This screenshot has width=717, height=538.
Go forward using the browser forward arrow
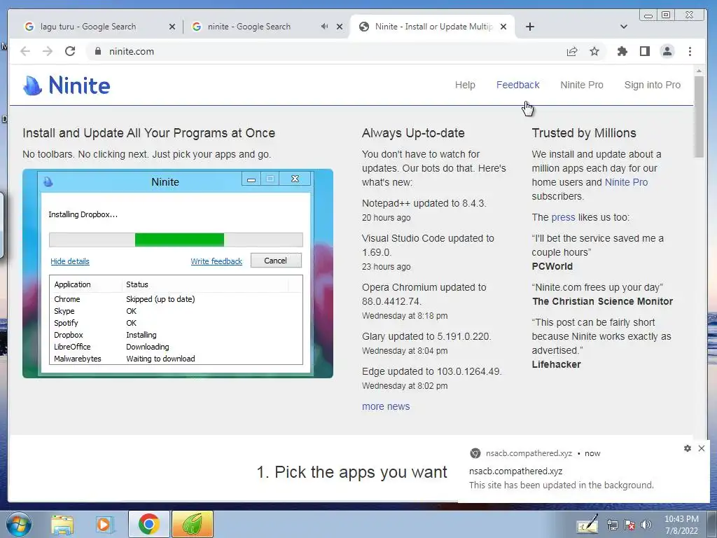(x=48, y=51)
